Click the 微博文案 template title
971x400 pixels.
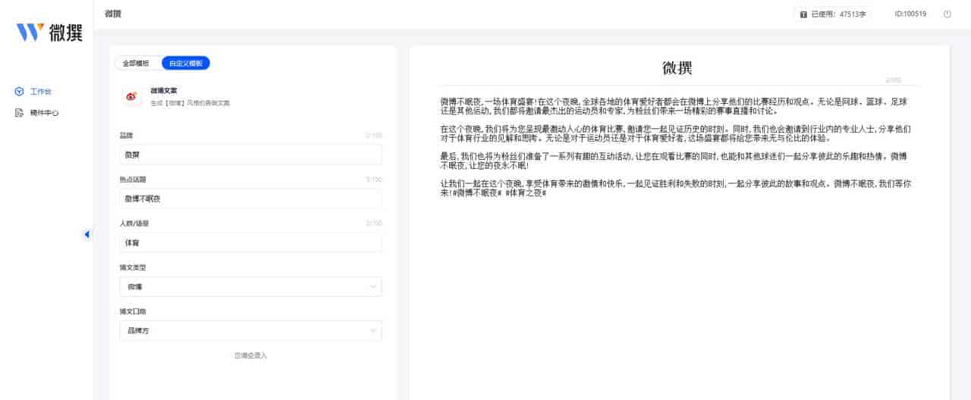pyautogui.click(x=163, y=91)
